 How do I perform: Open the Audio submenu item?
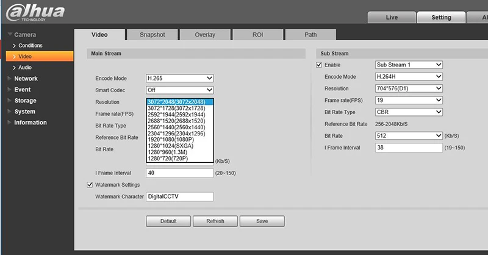25,68
